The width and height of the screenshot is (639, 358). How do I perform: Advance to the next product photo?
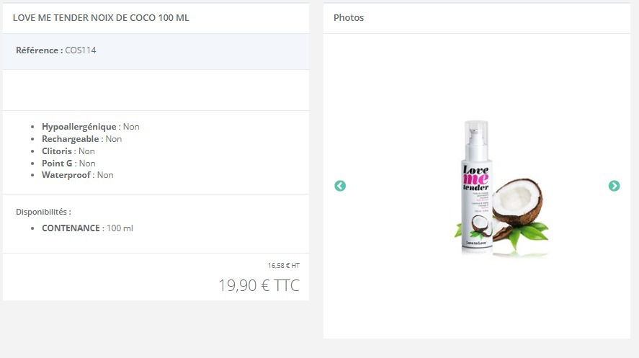tap(614, 186)
